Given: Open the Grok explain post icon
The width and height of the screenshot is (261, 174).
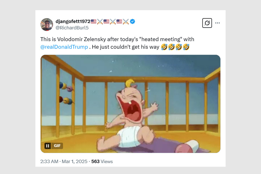Looking at the screenshot, I should (207, 23).
